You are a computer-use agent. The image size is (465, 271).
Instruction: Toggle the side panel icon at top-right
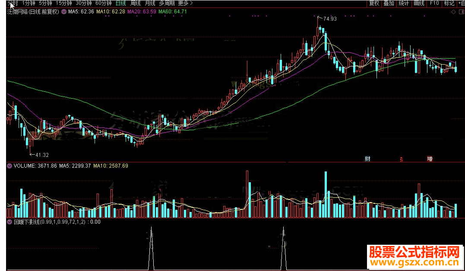461,12
